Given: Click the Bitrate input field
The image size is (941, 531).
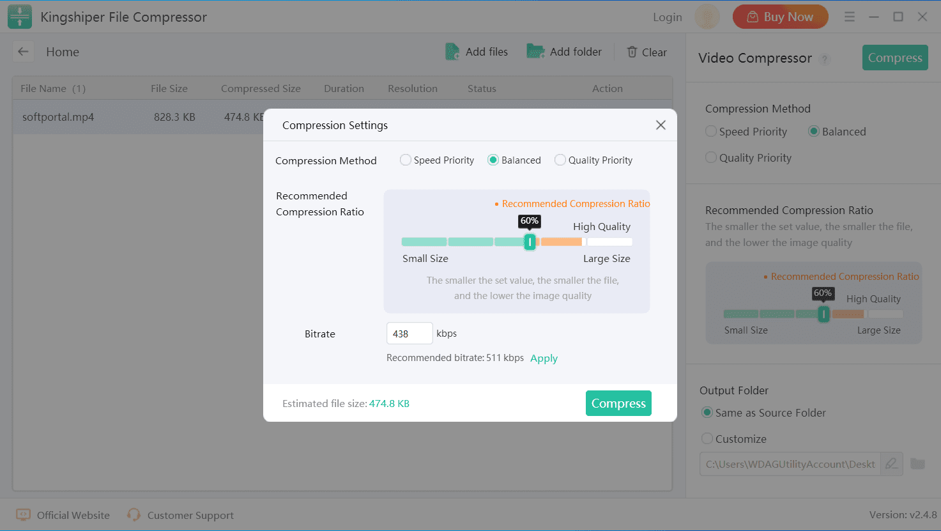Looking at the screenshot, I should (409, 334).
